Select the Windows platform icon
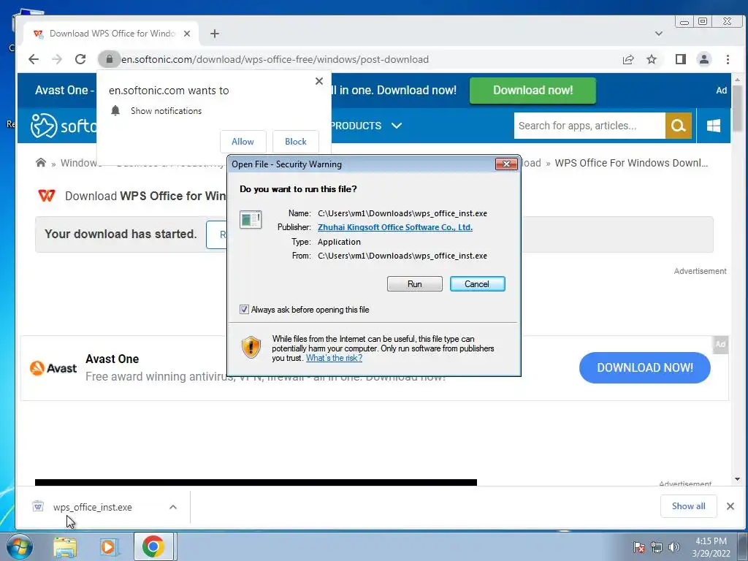 coord(713,126)
